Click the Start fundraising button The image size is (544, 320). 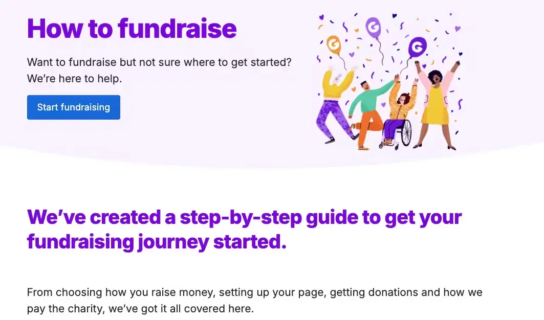(73, 107)
